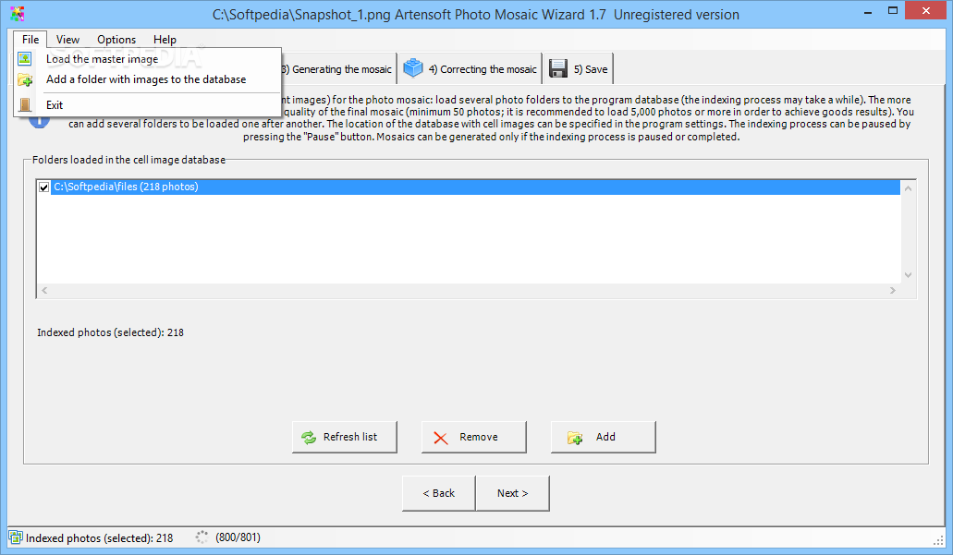
Task: Click the (800/801) progress text
Action: tap(238, 537)
